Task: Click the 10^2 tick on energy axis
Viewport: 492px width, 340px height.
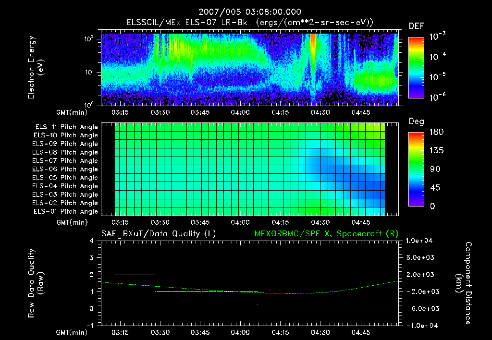Action: [89, 39]
